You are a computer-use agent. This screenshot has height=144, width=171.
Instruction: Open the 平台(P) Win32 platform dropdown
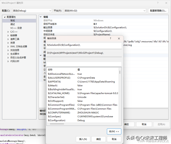tap(105, 11)
